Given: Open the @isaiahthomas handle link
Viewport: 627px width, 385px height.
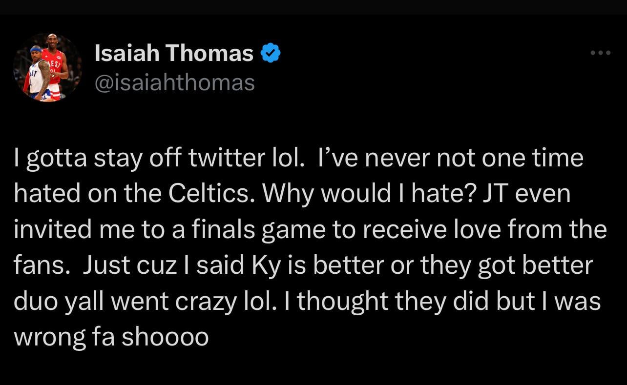Looking at the screenshot, I should click(x=174, y=82).
